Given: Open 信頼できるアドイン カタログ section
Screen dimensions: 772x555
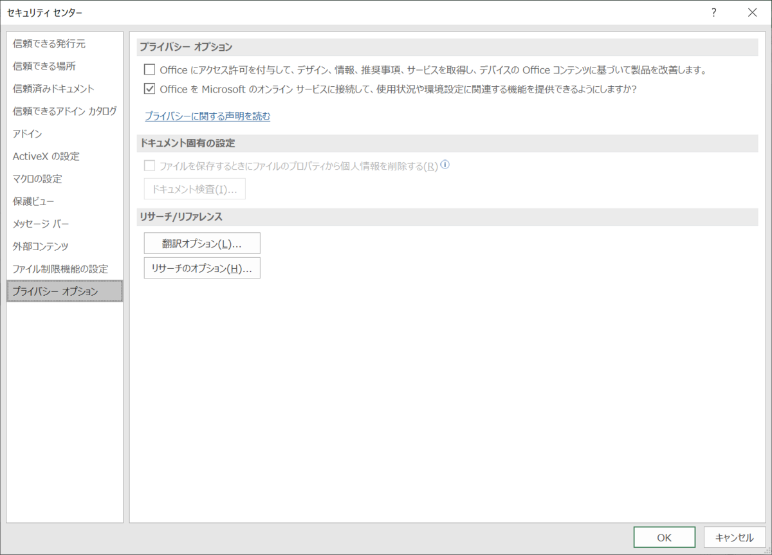Looking at the screenshot, I should [x=64, y=111].
